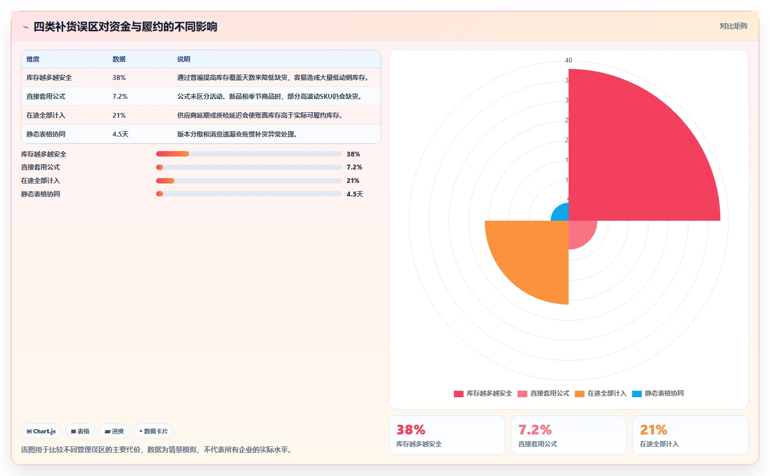Click the 直接套用公式 7.2% progress bar
This screenshot has width=770, height=476.
pyautogui.click(x=249, y=167)
